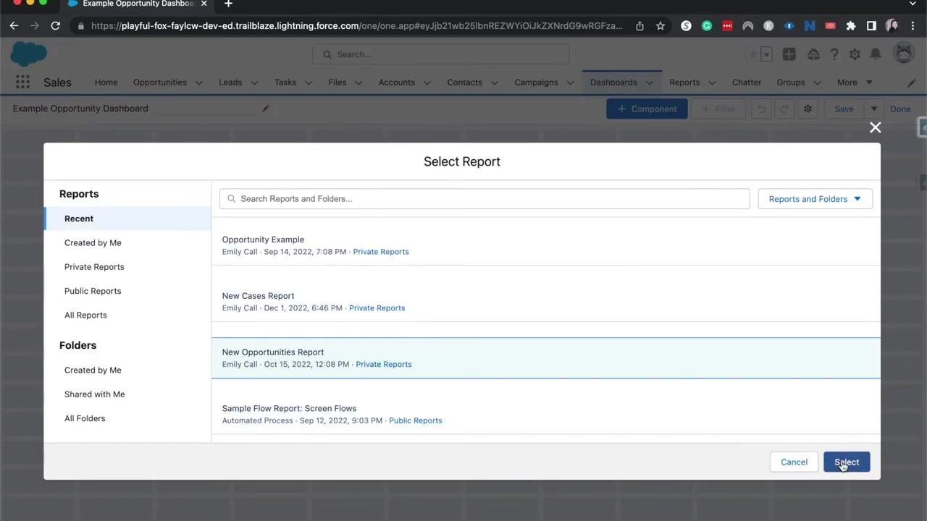Open Public Reports link for Sample Flow Report
This screenshot has height=521, width=927.
(x=415, y=420)
